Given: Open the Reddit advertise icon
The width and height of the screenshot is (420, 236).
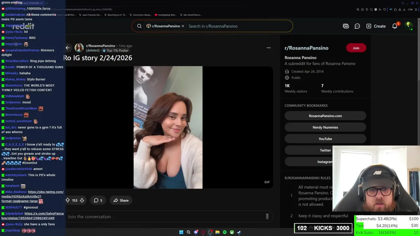Looking at the screenshot, I should [346, 26].
